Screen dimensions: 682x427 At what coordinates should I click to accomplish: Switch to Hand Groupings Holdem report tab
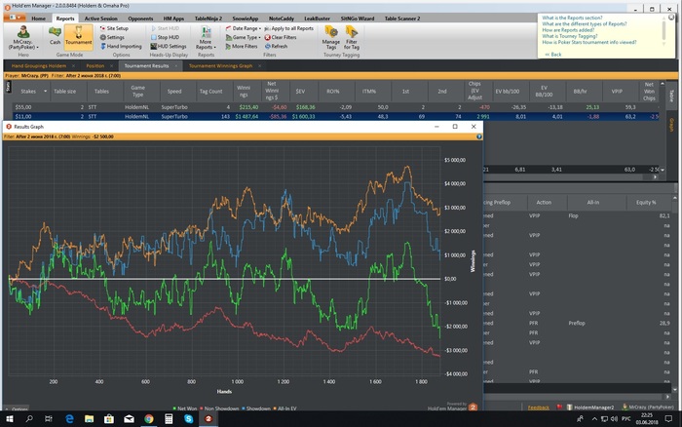point(39,66)
